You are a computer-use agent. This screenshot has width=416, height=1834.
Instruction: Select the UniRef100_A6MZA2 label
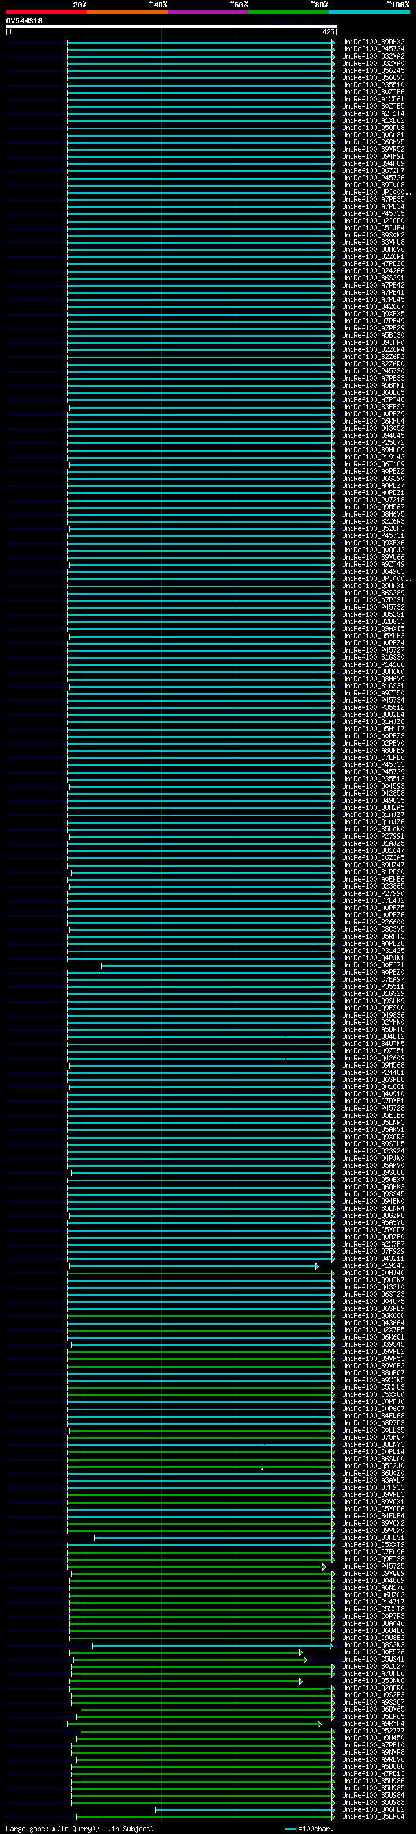click(372, 1595)
